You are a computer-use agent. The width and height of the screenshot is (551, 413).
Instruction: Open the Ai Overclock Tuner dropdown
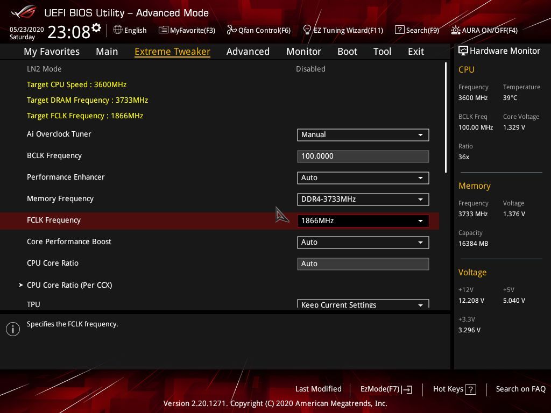click(363, 135)
